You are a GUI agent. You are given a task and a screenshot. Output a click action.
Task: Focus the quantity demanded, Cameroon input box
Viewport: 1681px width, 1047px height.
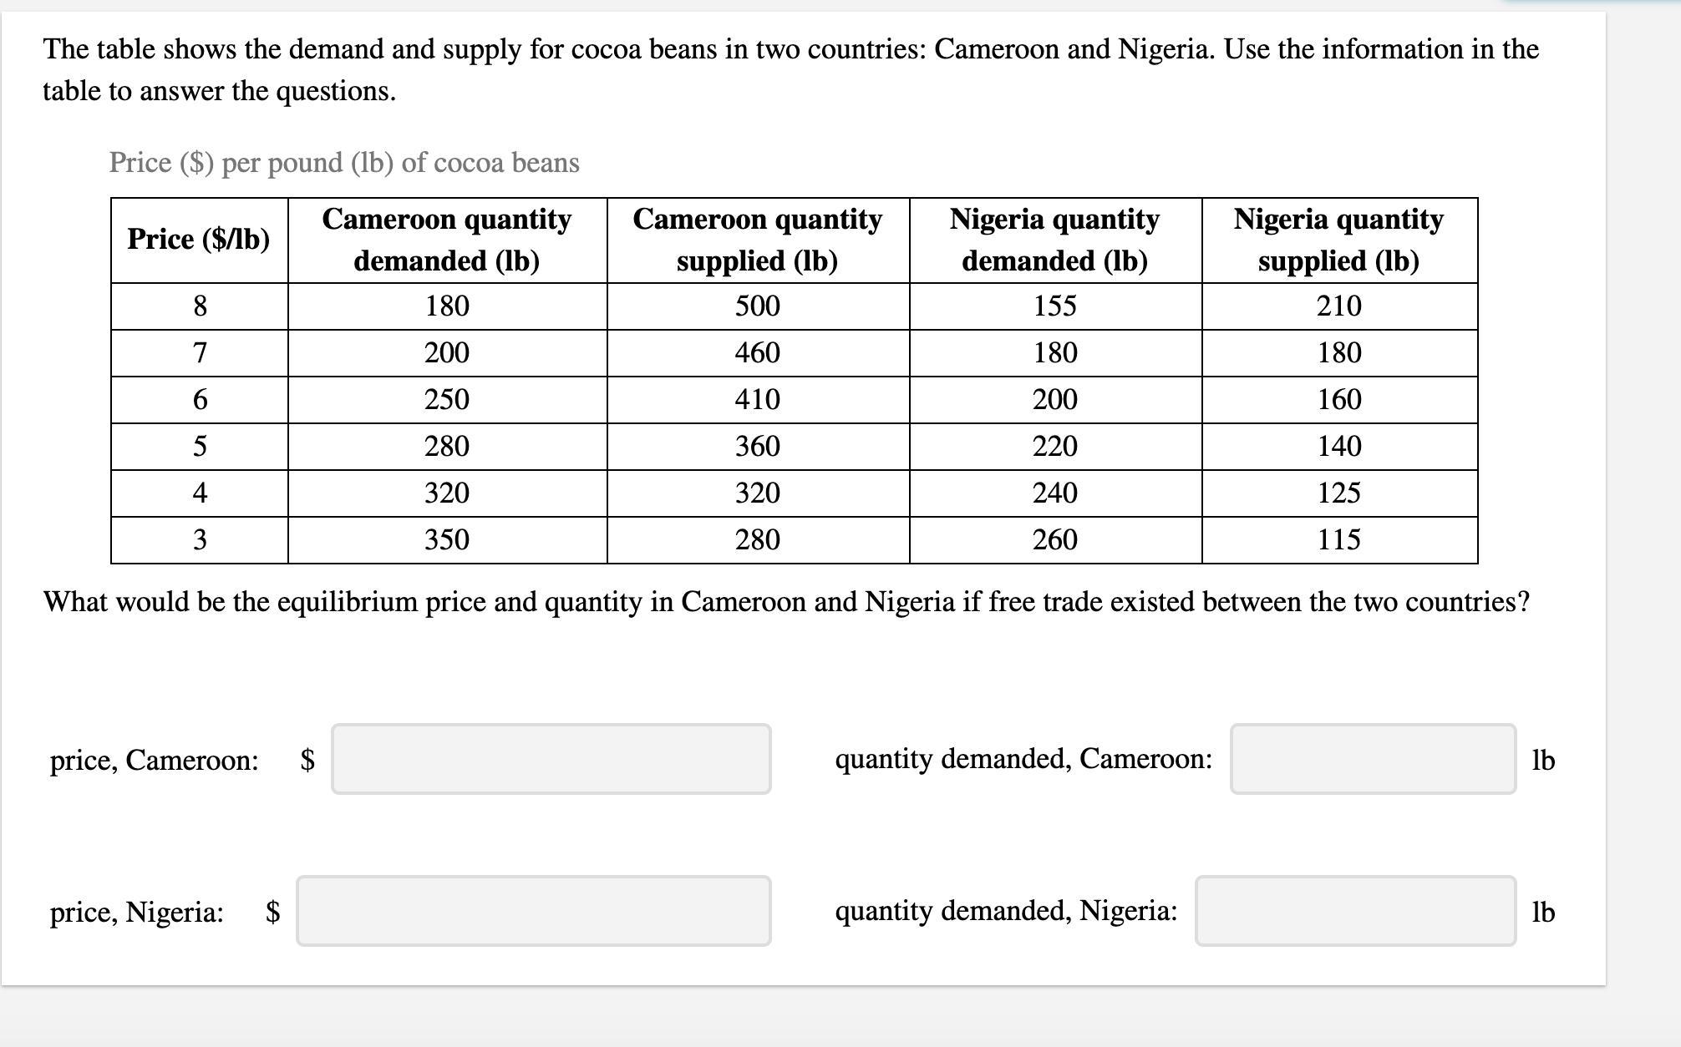(x=1373, y=759)
